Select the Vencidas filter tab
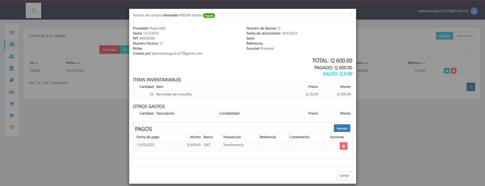 110,50
